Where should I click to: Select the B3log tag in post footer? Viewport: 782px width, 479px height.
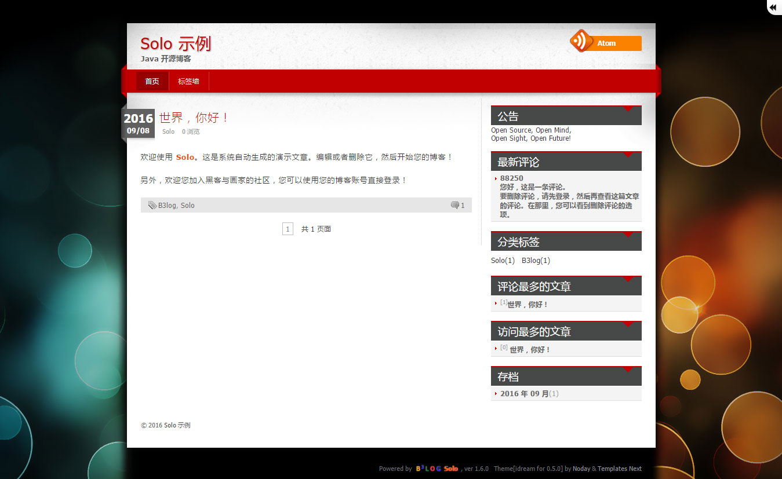click(167, 206)
